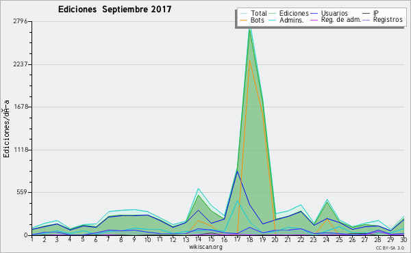Click the x-axis day label 30
Screen dimensions: 411x253
point(403,239)
